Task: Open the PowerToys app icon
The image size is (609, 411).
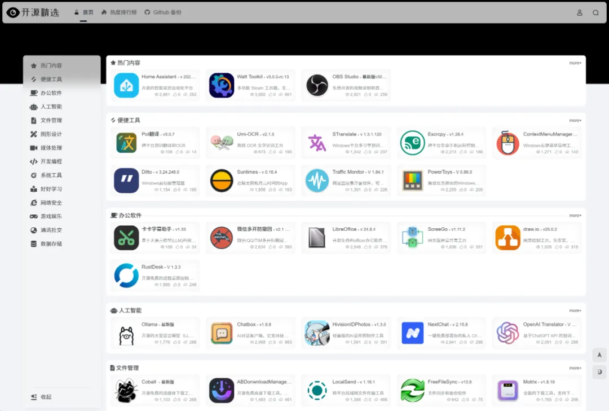Action: pyautogui.click(x=412, y=180)
